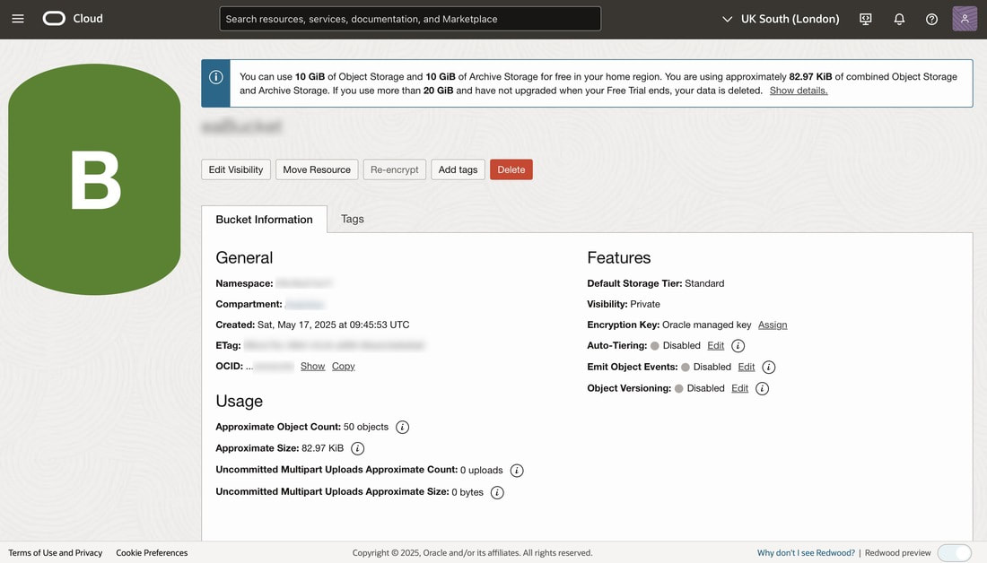The image size is (987, 563).
Task: Click the Add tags button
Action: coord(458,169)
